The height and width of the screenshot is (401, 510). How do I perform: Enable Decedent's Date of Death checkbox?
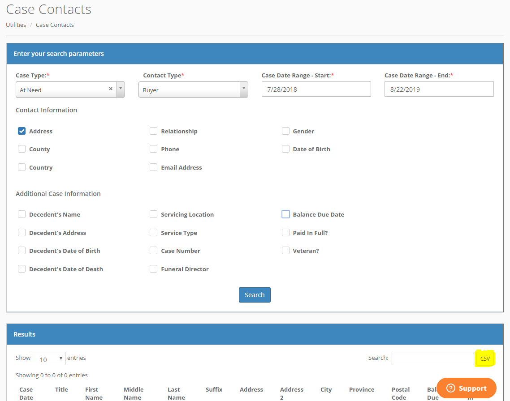[22, 269]
